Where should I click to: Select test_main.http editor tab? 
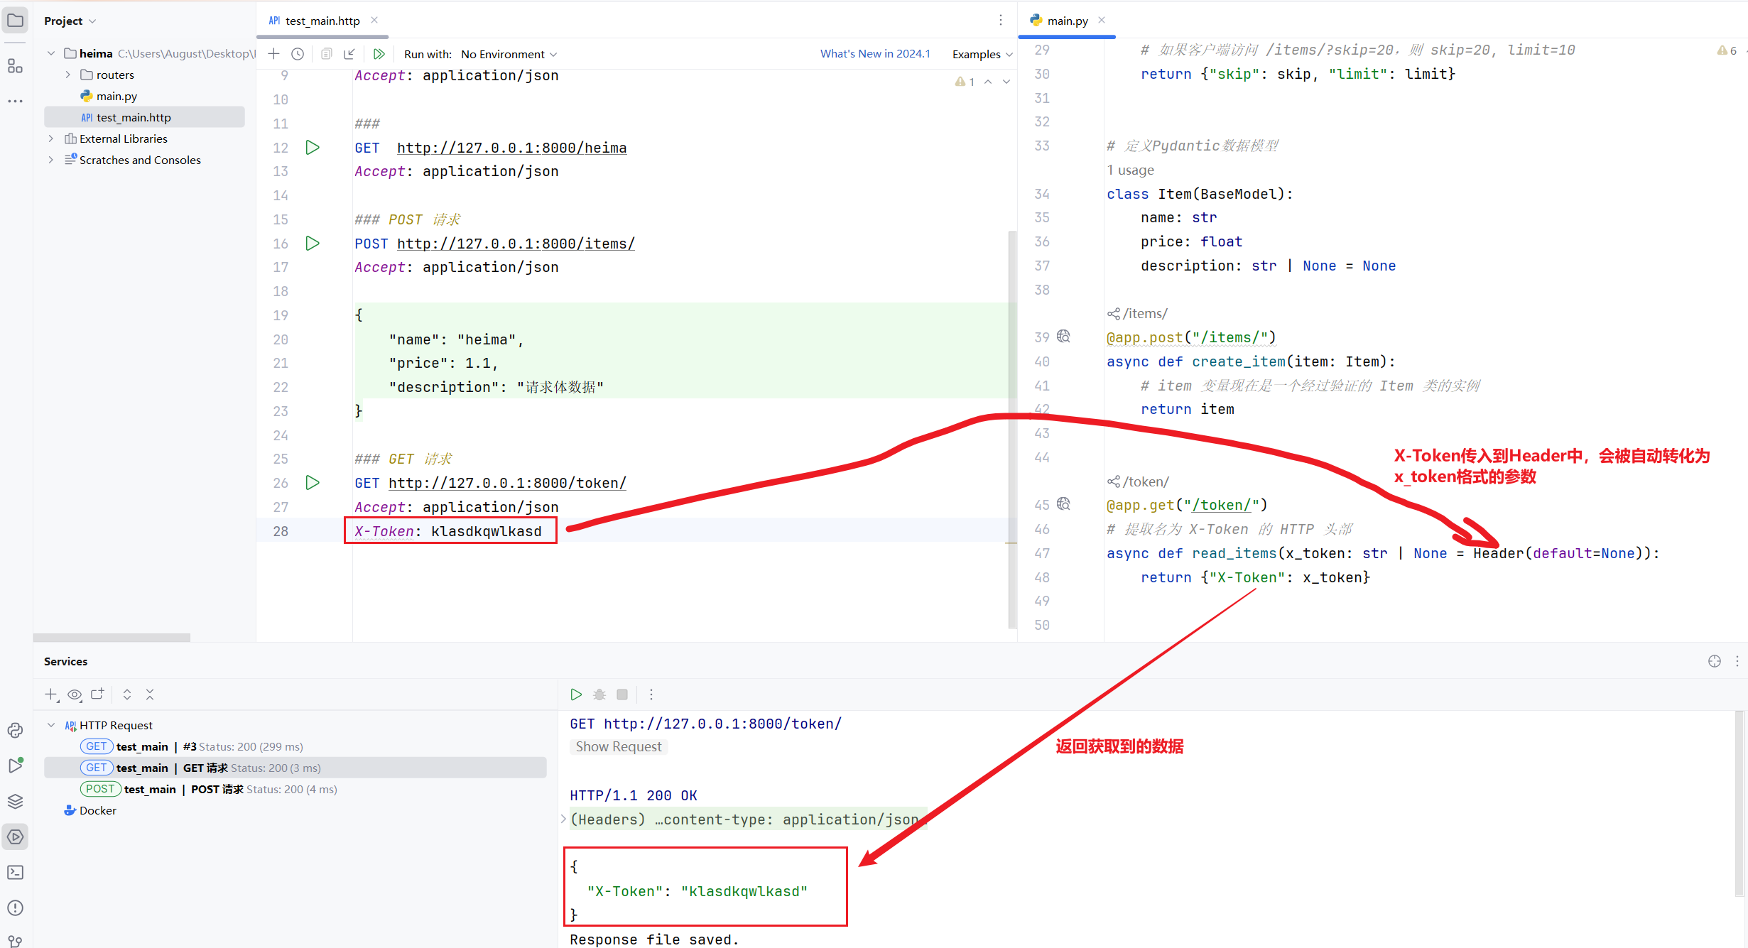(322, 21)
